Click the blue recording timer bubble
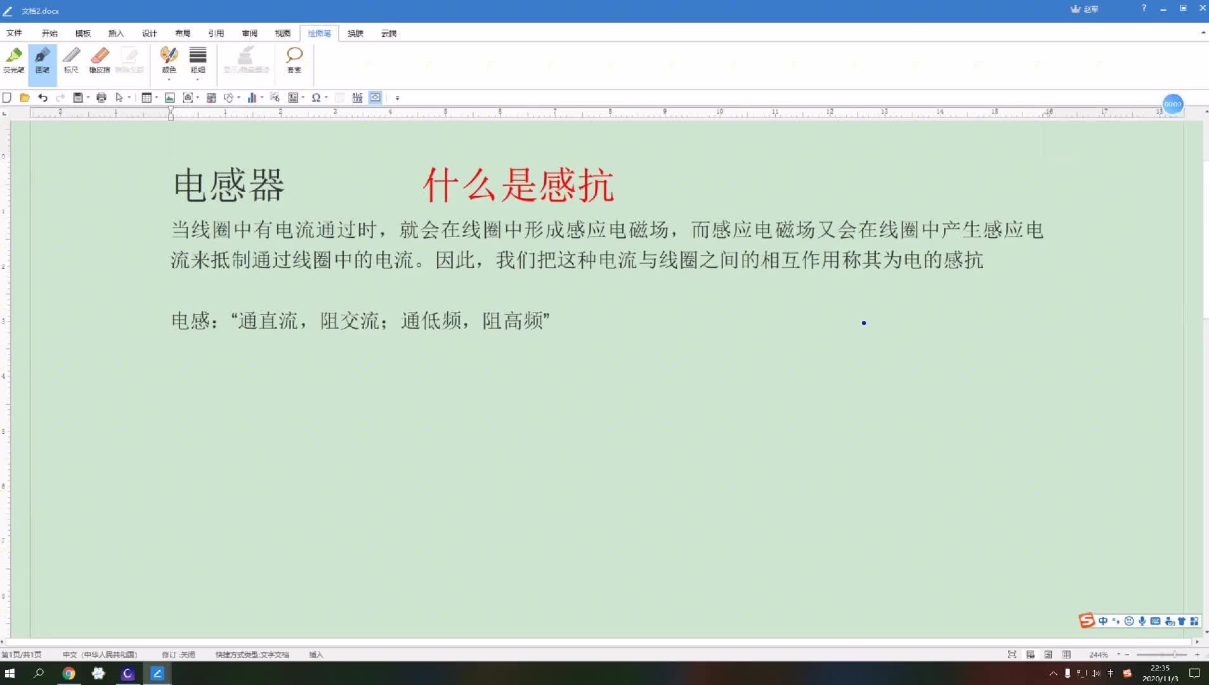 pyautogui.click(x=1173, y=104)
